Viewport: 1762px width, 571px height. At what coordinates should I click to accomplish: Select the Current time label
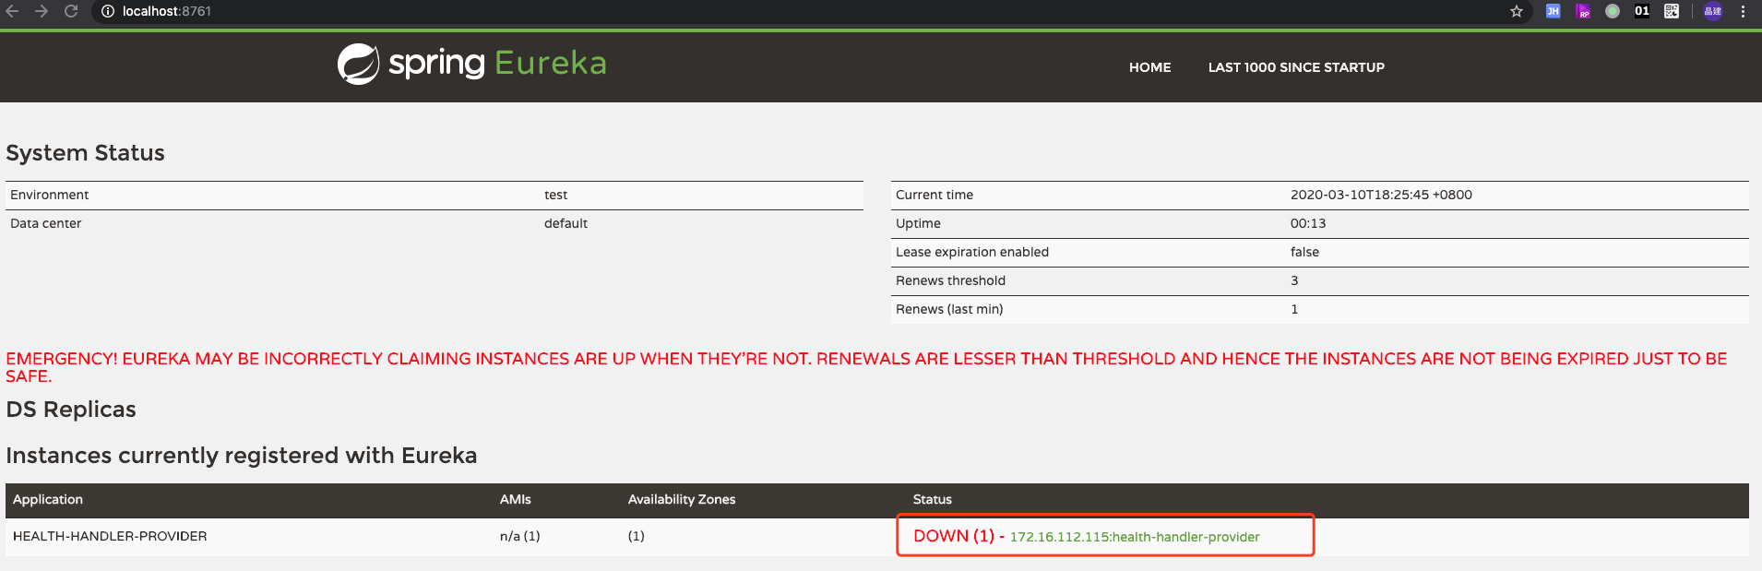[935, 195]
